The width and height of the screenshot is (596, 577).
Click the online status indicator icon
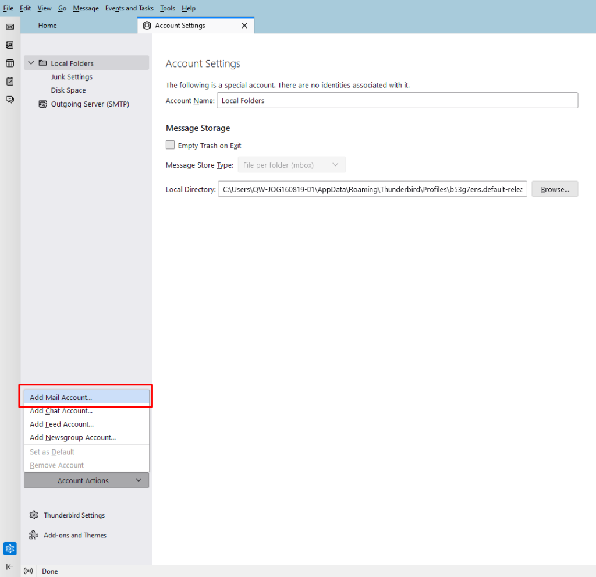28,571
